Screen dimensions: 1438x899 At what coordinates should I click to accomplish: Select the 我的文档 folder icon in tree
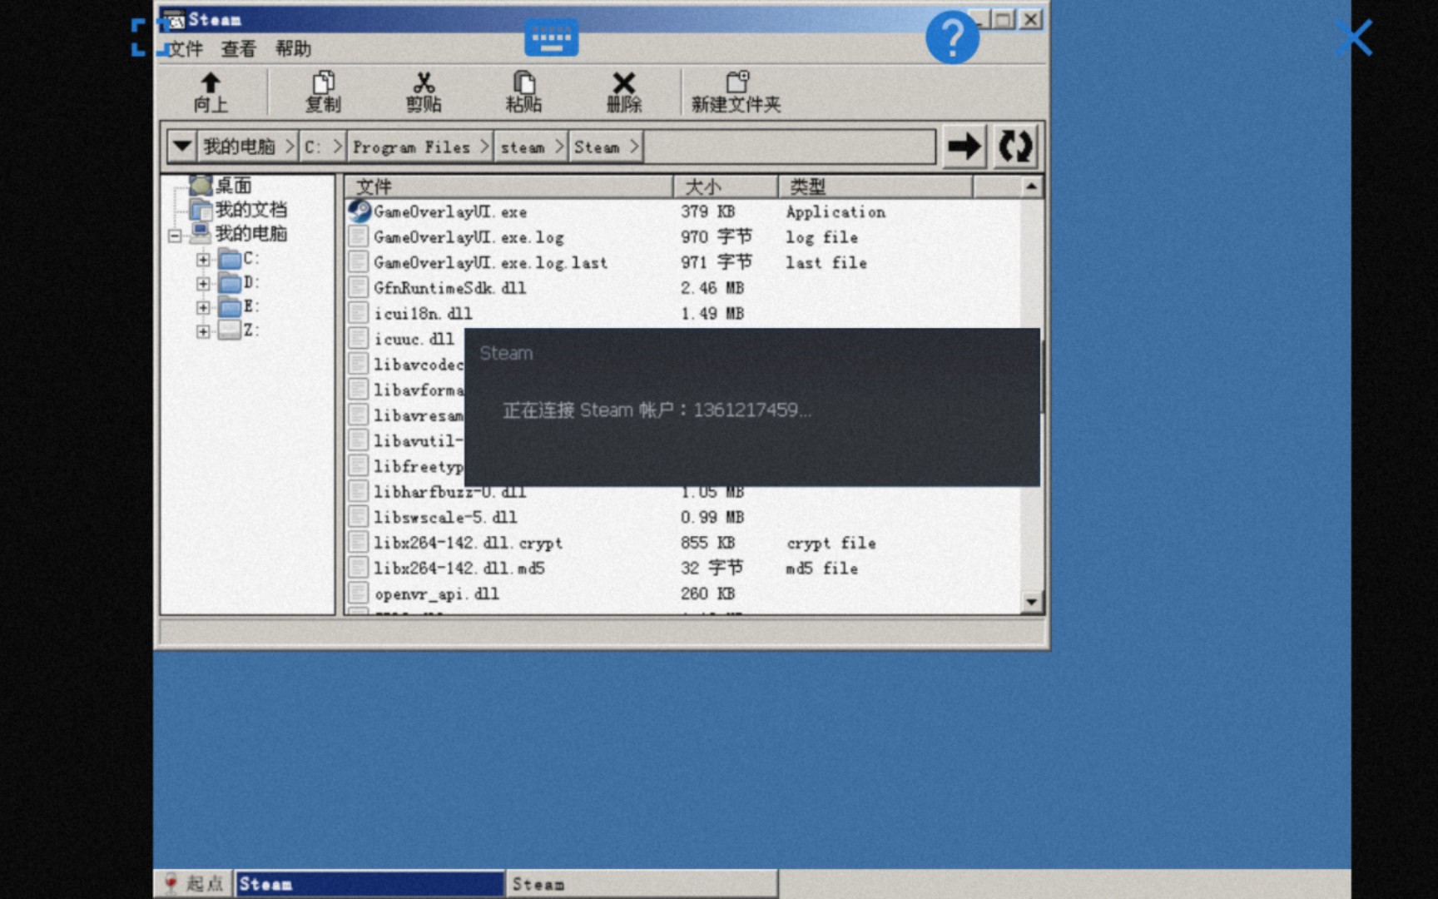[201, 209]
